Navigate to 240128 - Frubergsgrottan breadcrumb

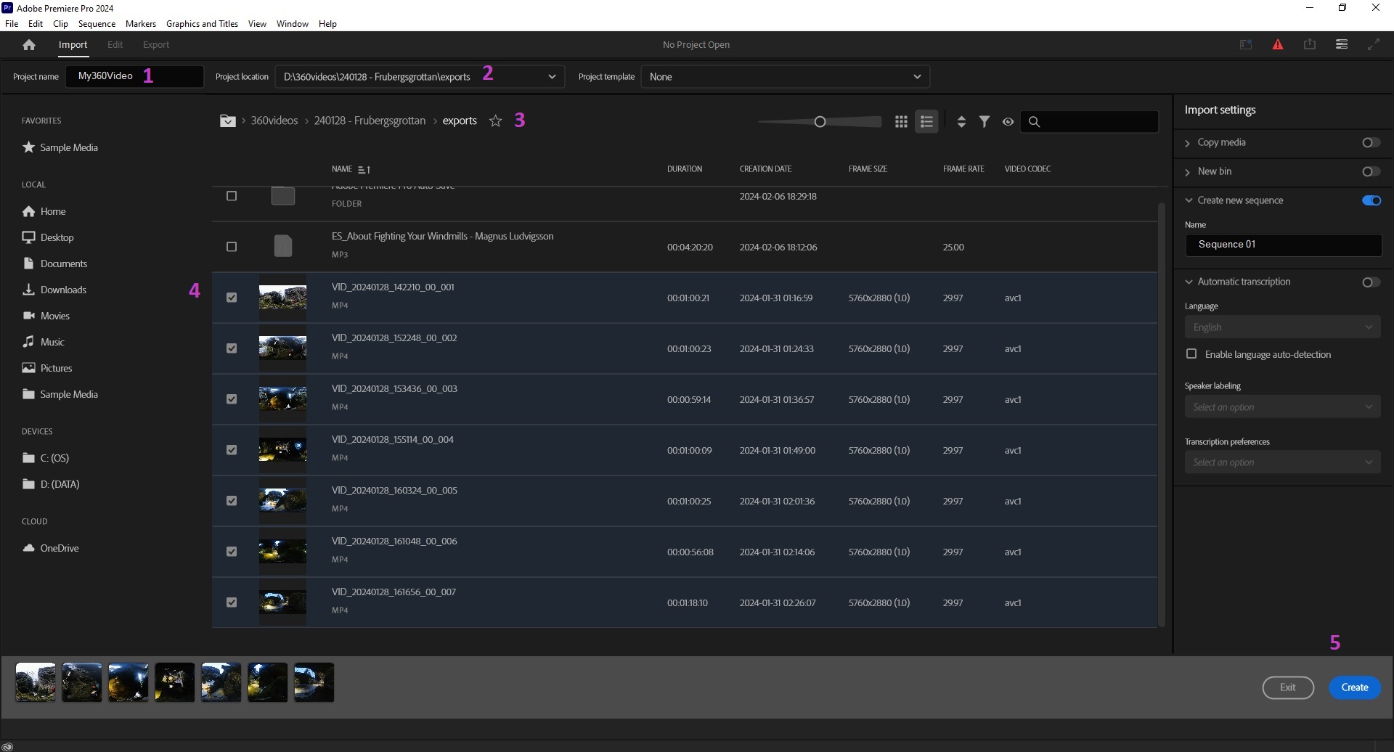coord(370,120)
